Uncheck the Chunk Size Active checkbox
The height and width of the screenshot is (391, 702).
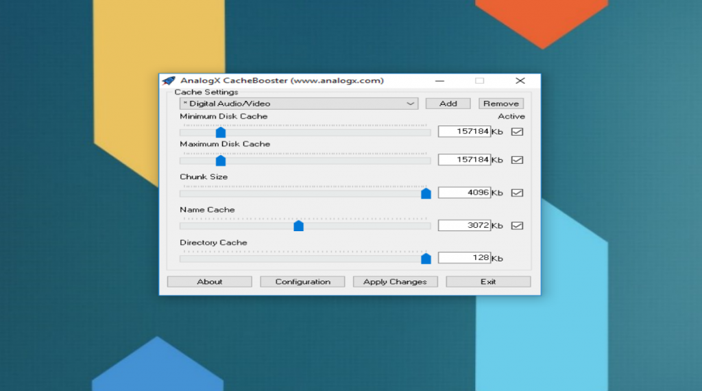[x=517, y=193]
